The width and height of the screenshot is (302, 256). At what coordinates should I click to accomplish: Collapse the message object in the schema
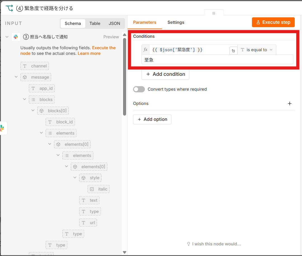(x=16, y=77)
